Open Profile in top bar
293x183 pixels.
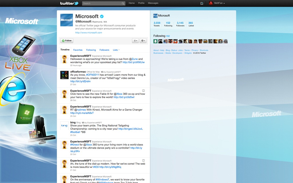[141, 3]
